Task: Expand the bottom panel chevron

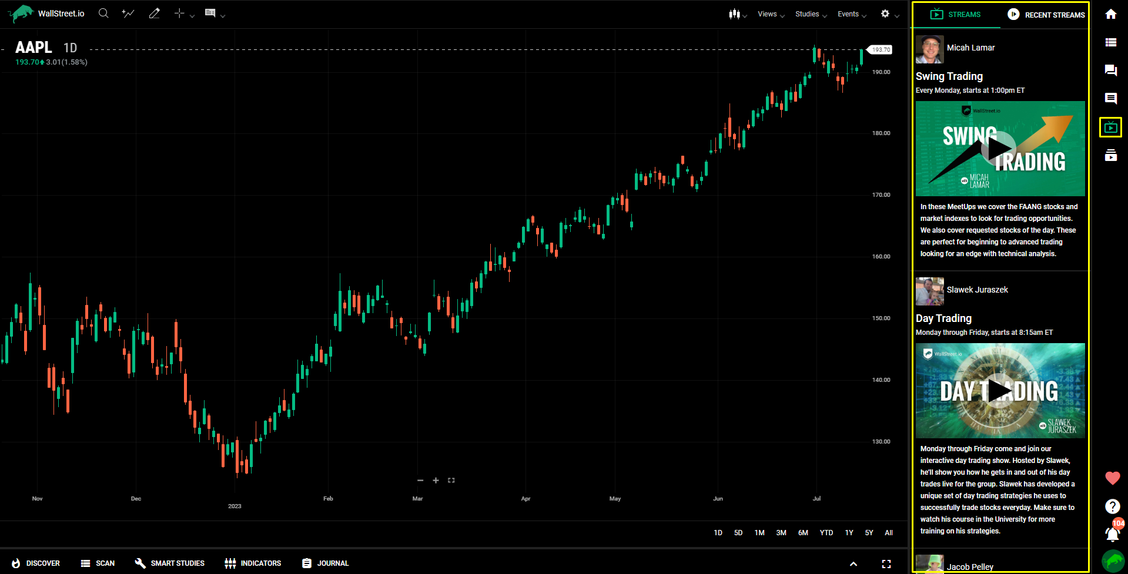Action: [853, 564]
